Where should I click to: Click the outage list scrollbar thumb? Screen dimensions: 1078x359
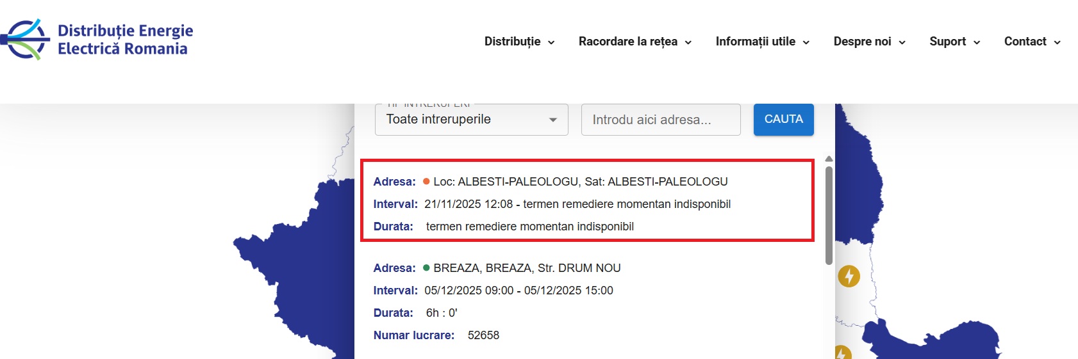click(x=829, y=214)
